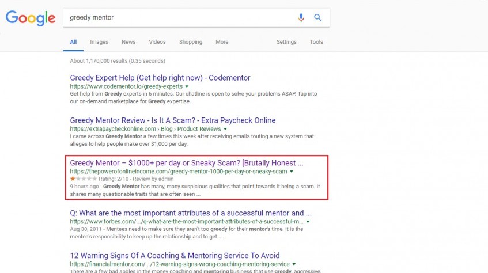Viewport: 488px width, 273px height.
Task: Click the forbes.com green URL text
Action: click(x=187, y=222)
